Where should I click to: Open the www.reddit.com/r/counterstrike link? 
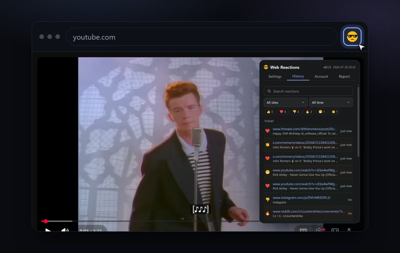point(309,211)
